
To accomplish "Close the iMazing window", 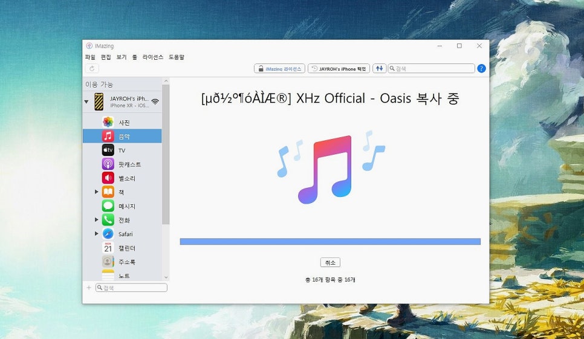I will [x=479, y=46].
